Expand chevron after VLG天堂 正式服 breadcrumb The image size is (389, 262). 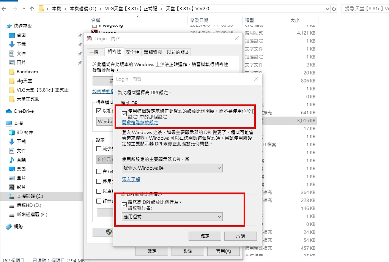(162, 9)
